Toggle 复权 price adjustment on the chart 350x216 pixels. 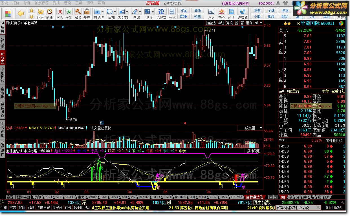coord(230,23)
